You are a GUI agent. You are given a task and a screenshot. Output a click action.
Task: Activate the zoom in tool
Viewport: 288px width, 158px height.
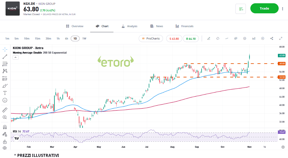click(5, 117)
